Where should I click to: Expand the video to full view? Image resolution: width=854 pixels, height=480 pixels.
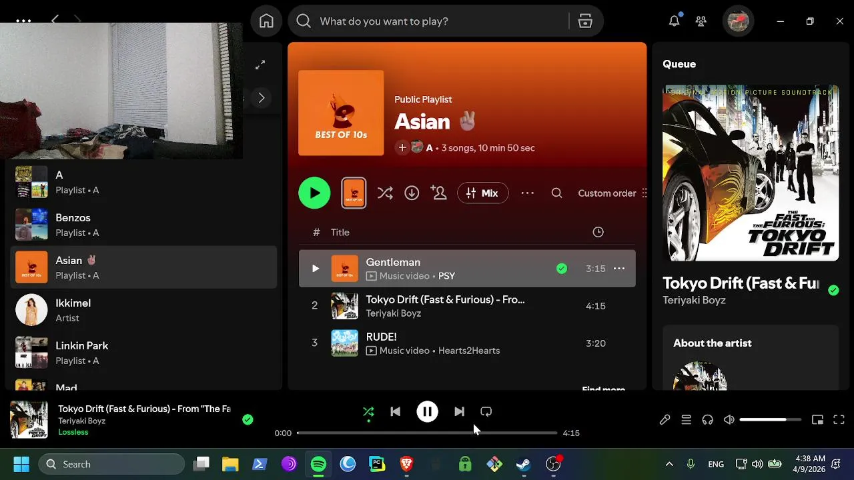260,65
